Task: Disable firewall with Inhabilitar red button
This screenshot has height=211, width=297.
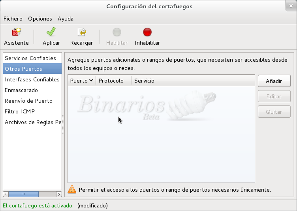Action: click(147, 32)
